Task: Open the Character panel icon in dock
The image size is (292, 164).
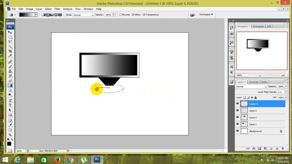Action: tap(231, 67)
